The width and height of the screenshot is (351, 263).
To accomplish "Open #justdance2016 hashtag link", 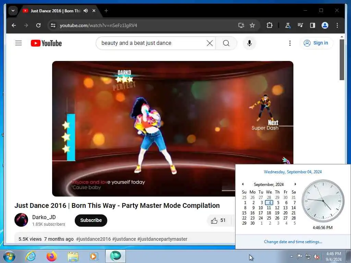I will (93, 239).
